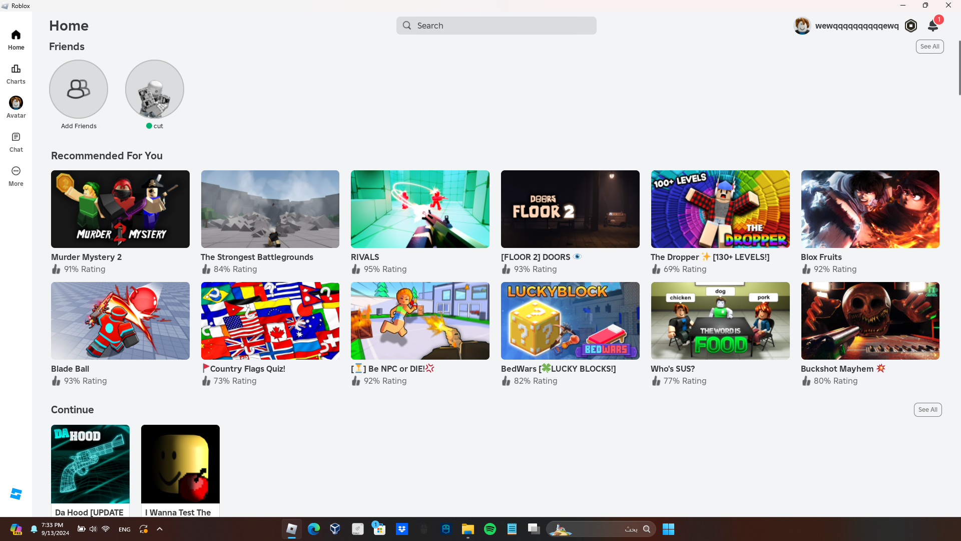Open the Charts page from the sidebar
Screen dimensions: 961x541
(16, 74)
